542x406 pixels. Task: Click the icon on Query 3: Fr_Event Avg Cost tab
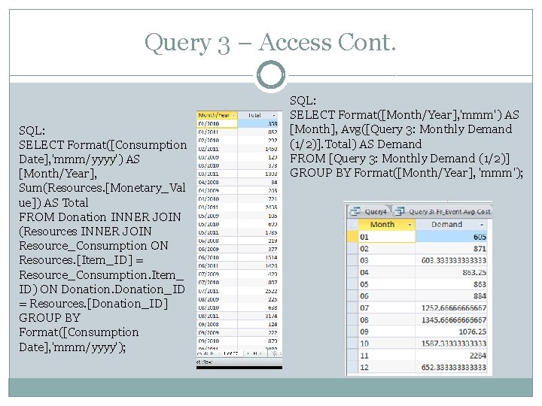400,211
